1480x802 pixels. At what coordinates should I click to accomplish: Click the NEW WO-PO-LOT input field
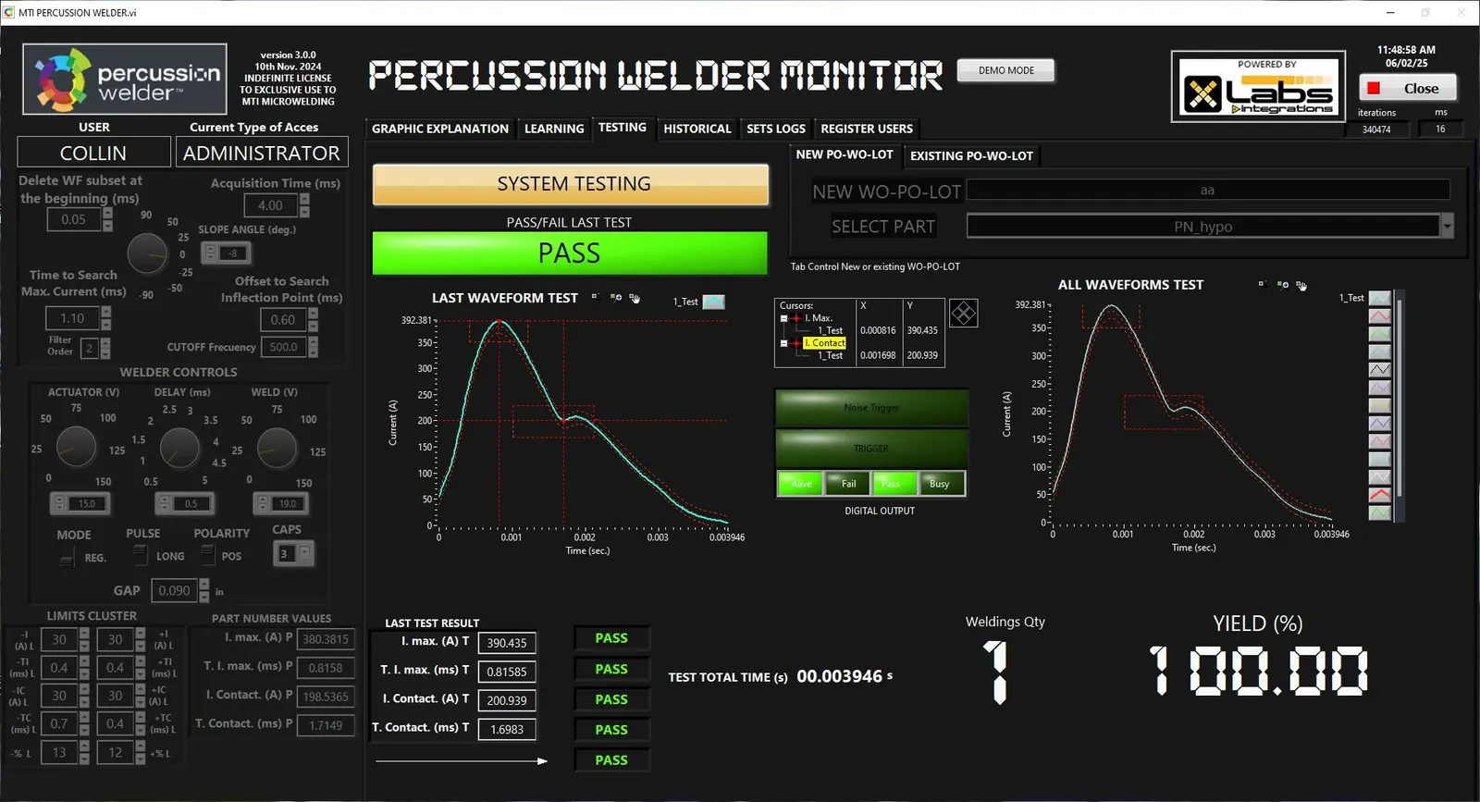click(1207, 190)
